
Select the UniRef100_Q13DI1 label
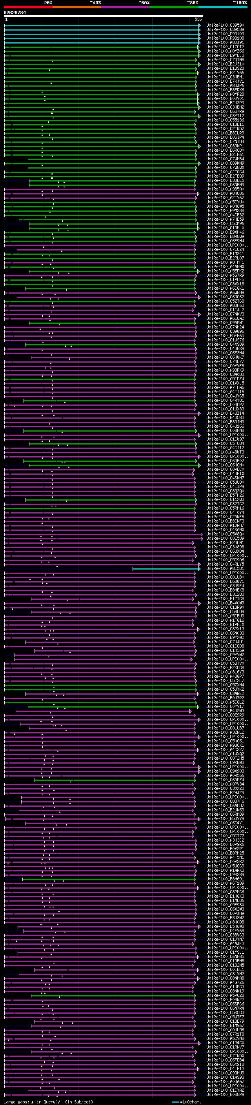coord(225,124)
